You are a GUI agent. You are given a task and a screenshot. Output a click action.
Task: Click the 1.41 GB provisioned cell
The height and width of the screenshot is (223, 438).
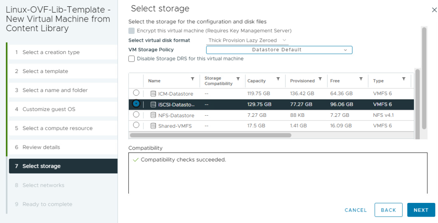pyautogui.click(x=298, y=126)
